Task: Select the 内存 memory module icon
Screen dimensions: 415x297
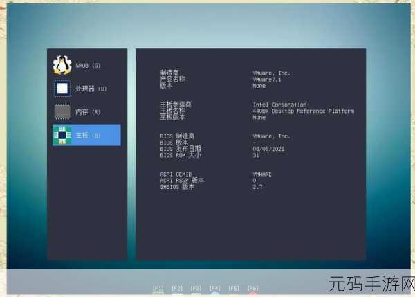Action: (x=62, y=111)
